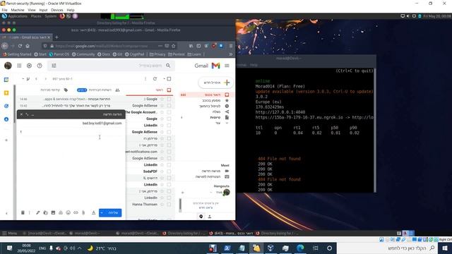Viewport: 452px width, 254px height.
Task: Attach a file with paperclip icon
Action: pos(83,212)
